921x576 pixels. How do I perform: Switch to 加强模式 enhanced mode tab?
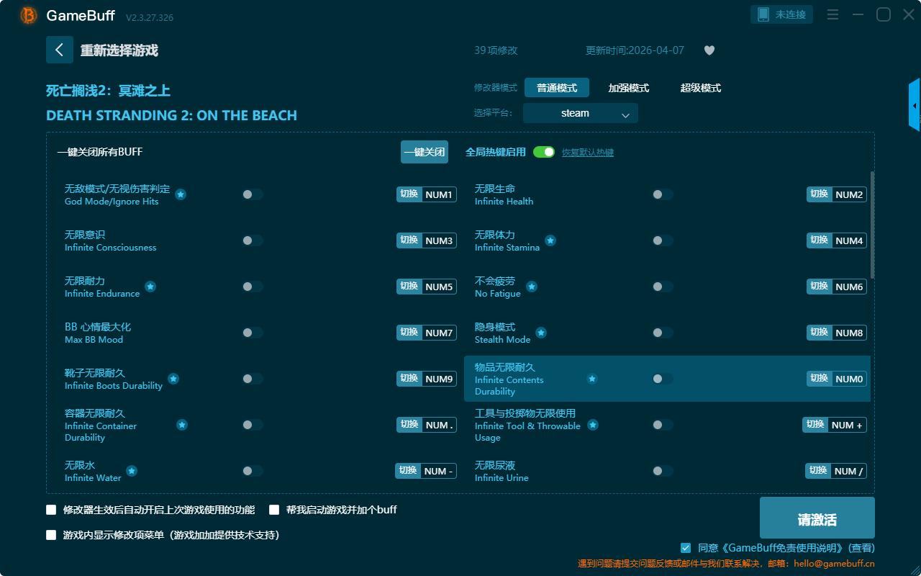[x=628, y=88]
